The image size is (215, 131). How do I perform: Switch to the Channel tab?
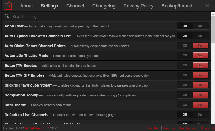click(x=75, y=6)
